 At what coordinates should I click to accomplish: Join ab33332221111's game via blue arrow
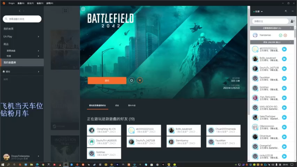point(284,49)
